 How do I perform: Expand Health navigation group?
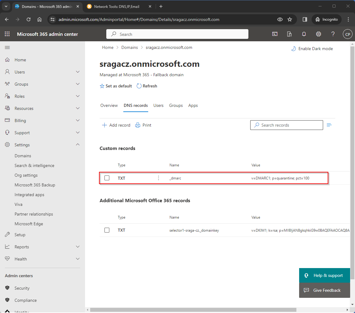coord(78,259)
